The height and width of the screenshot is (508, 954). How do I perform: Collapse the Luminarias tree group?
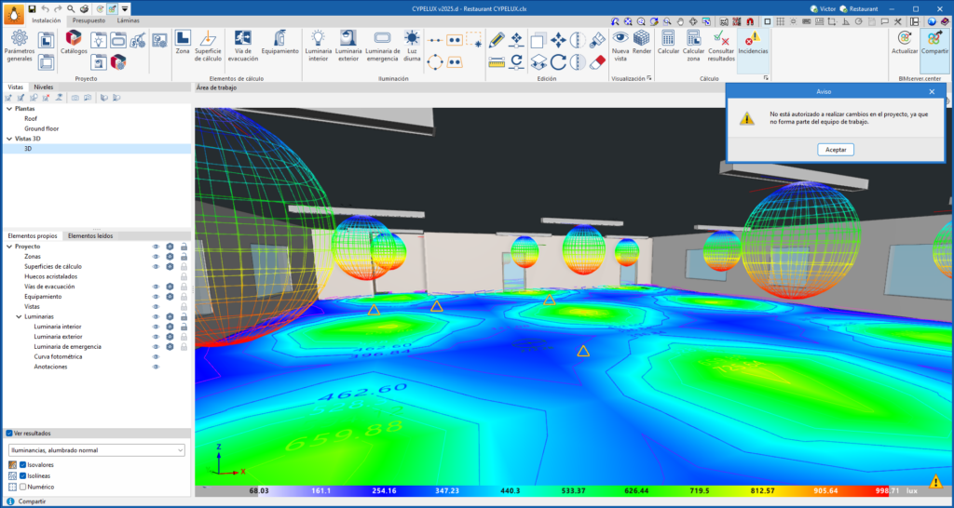pyautogui.click(x=19, y=317)
